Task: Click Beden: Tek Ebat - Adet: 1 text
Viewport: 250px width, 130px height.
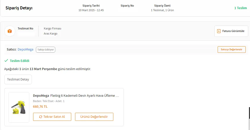Action: tap(49, 101)
